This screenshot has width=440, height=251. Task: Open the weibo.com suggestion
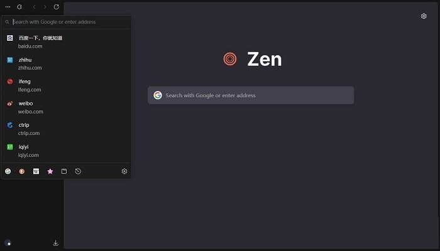(x=30, y=107)
